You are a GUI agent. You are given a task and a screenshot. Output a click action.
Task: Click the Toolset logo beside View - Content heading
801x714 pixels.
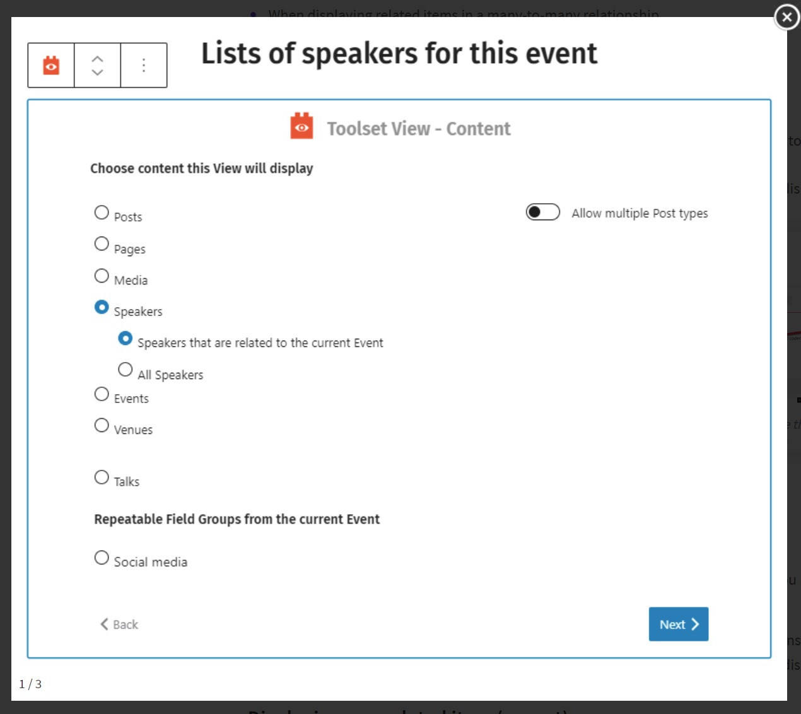[301, 126]
